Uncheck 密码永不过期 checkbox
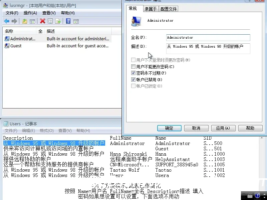Screen dimensions: 267x200 (133, 73)
